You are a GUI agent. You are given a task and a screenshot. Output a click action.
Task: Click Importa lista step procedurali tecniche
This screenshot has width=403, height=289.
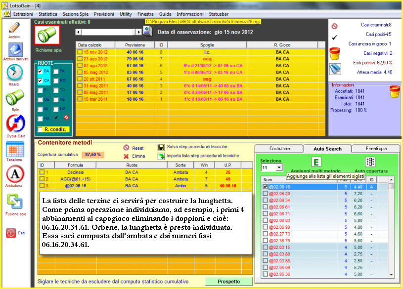click(x=203, y=156)
